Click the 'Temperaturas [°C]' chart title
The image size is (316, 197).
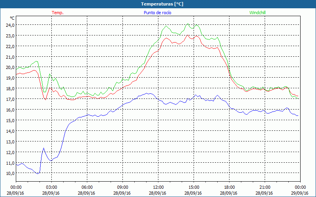tap(162, 4)
